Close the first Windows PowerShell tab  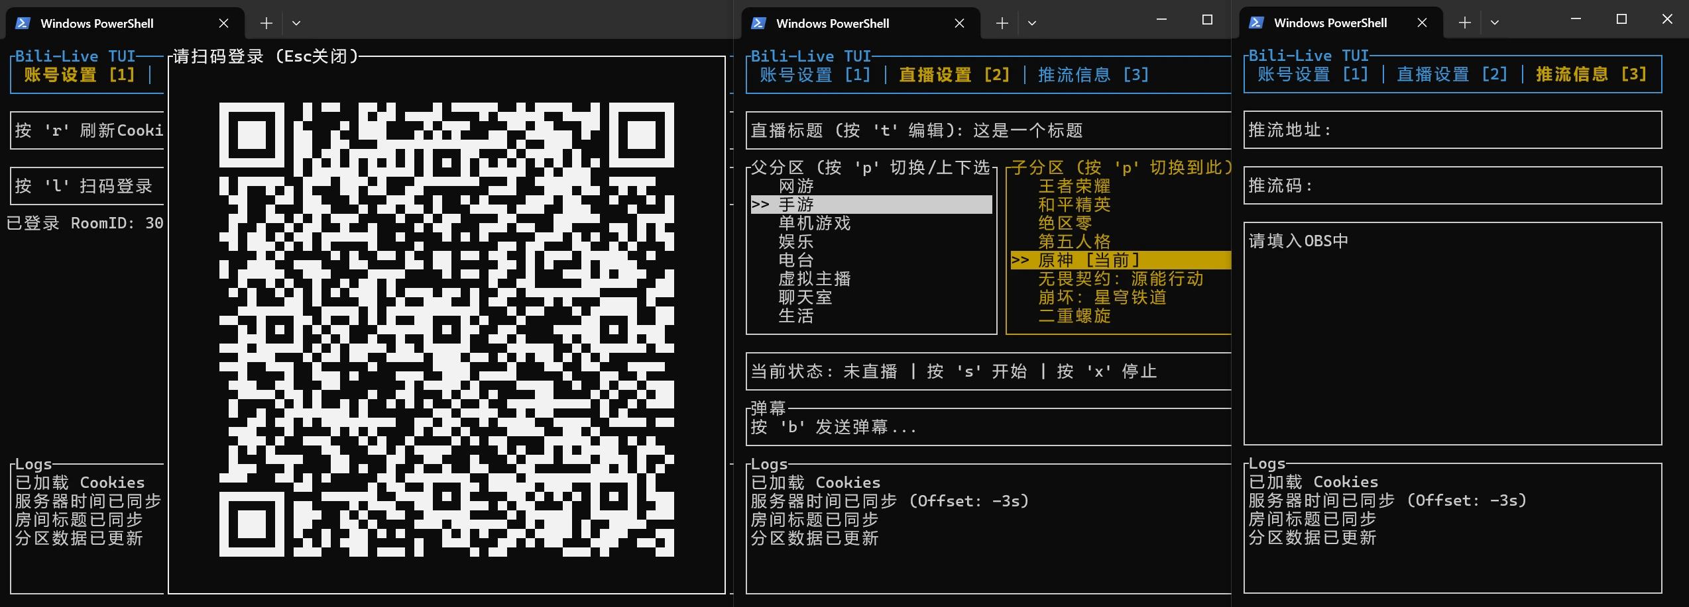click(224, 23)
